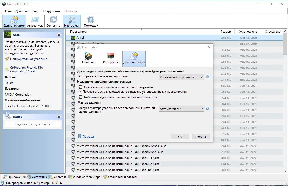Select the Основные settings tab icon
The image size is (288, 186).
88,56
